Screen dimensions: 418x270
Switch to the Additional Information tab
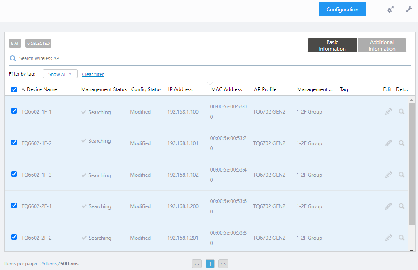(x=382, y=45)
